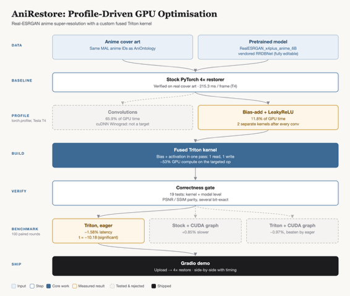350x296 pixels.
Task: Click the 'Triton + CUDA graph' rejected box
Action: (292, 231)
